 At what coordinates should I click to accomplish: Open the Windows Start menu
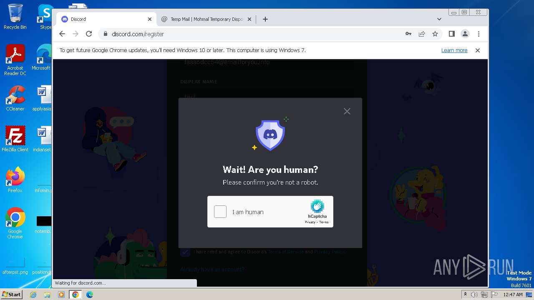coord(11,294)
